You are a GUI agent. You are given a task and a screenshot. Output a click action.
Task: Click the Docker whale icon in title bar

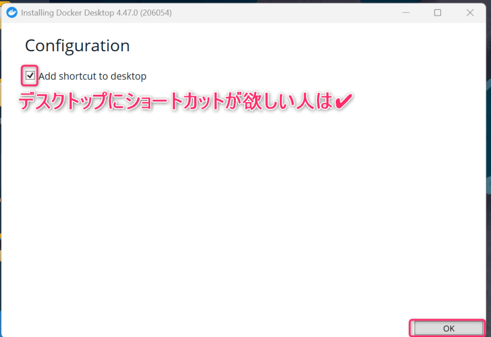click(12, 13)
